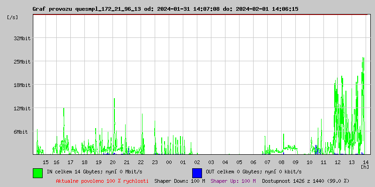
Task: Click the [h] unit label on x-axis
Action: pos(365,167)
